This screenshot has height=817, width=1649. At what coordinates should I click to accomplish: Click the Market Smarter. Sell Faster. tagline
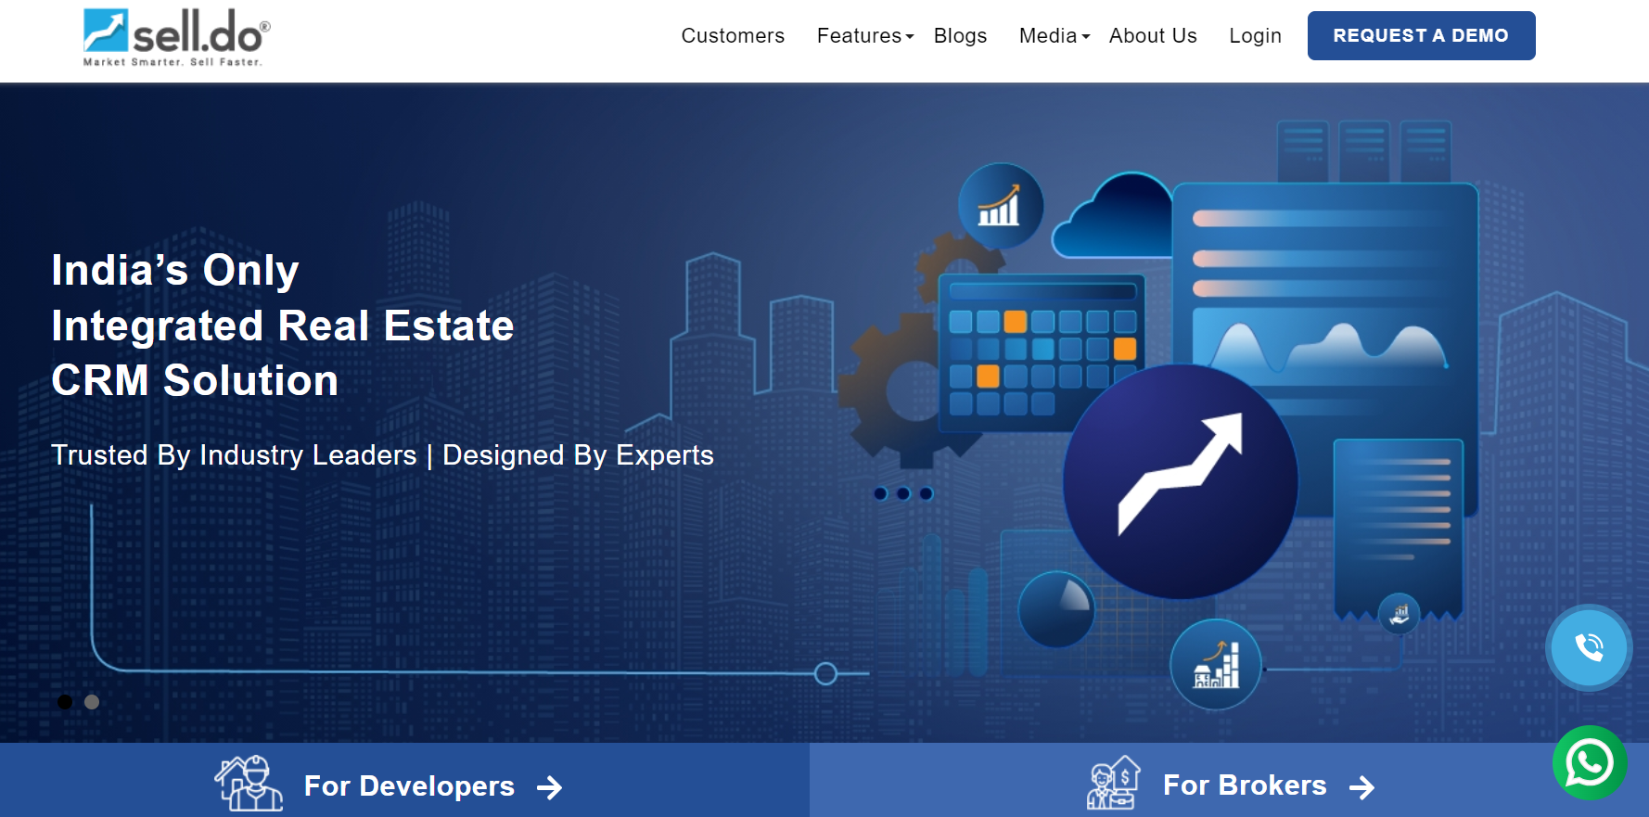click(173, 62)
